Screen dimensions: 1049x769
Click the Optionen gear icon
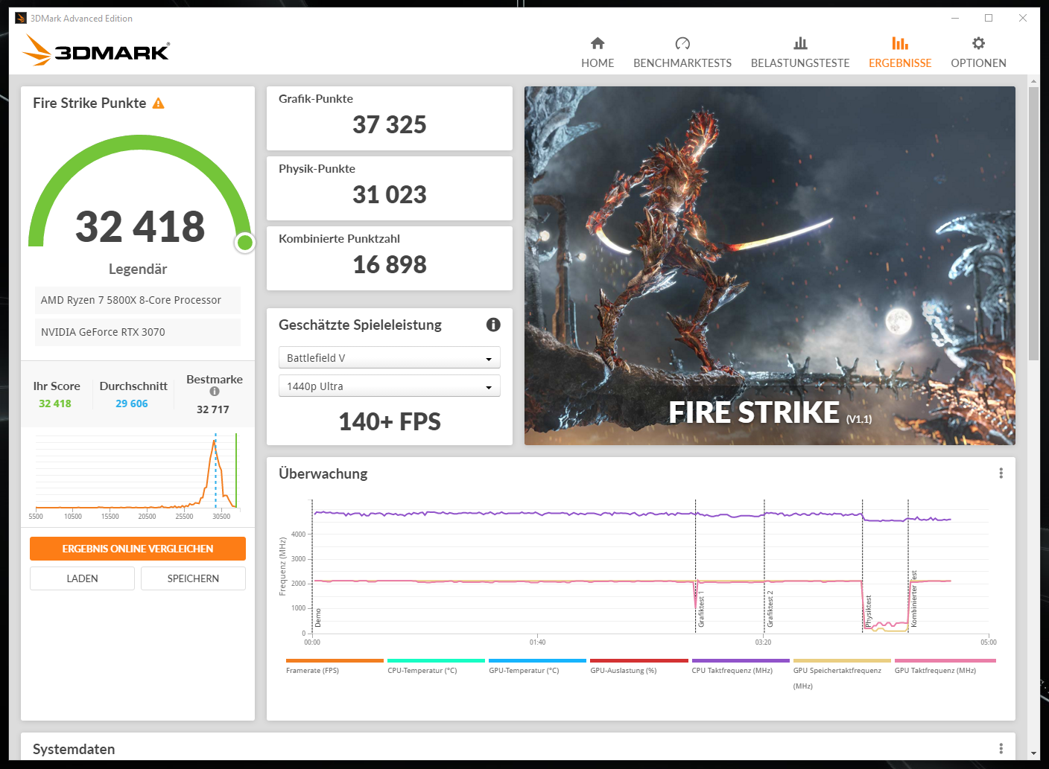coord(978,43)
